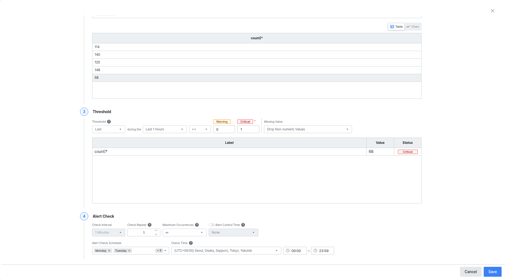The image size is (506, 280).
Task: Toggle the Alert Control Time switch
Action: 211,225
